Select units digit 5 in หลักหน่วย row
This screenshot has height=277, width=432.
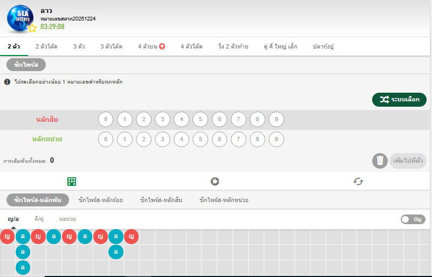200,139
